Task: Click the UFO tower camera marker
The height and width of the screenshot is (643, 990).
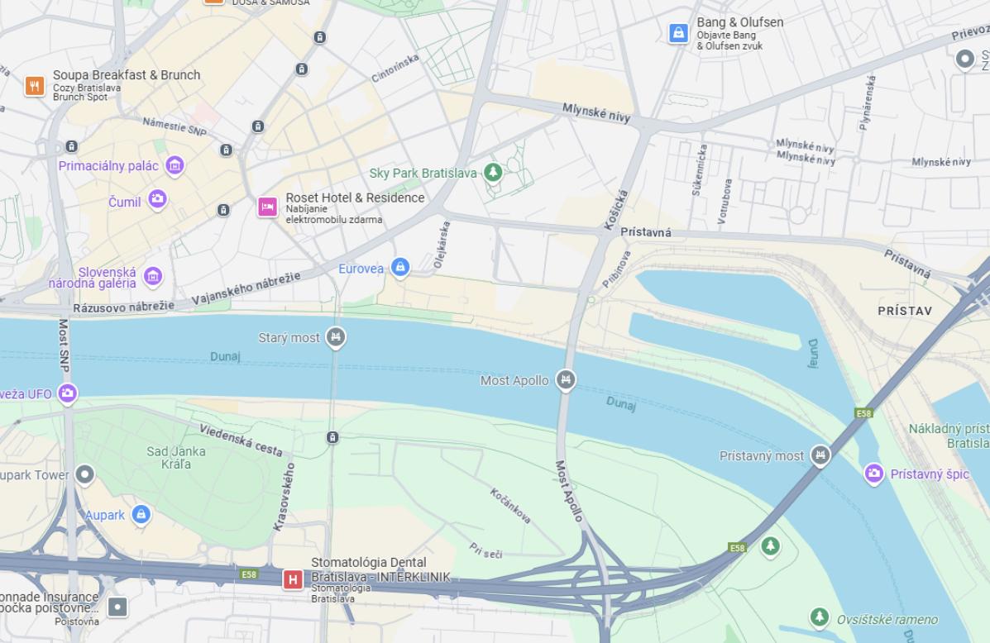Action: (x=68, y=393)
